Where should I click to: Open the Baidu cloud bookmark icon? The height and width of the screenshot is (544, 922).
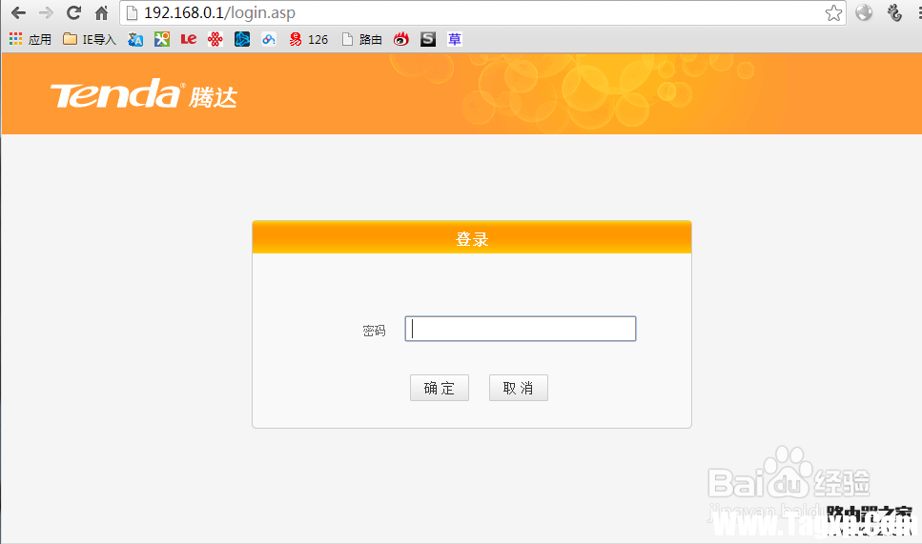point(269,39)
